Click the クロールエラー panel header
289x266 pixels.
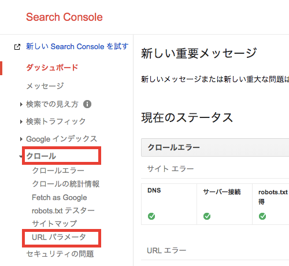click(215, 147)
